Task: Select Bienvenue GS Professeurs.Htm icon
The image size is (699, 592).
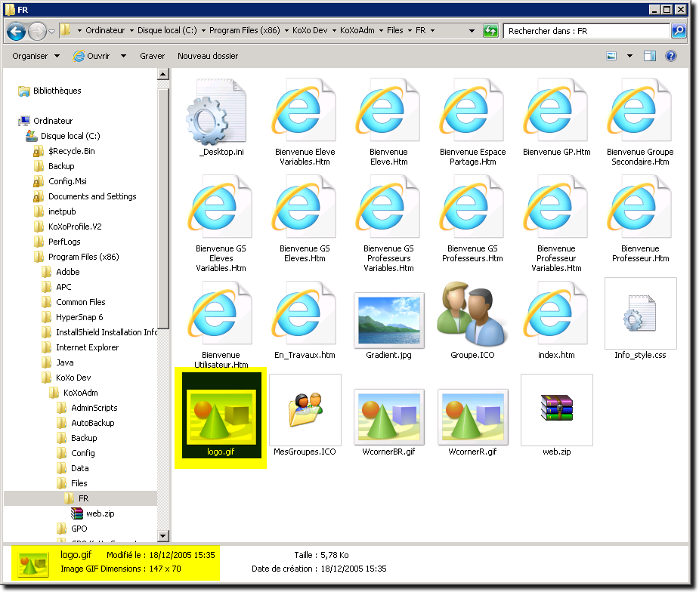Action: coord(472,208)
